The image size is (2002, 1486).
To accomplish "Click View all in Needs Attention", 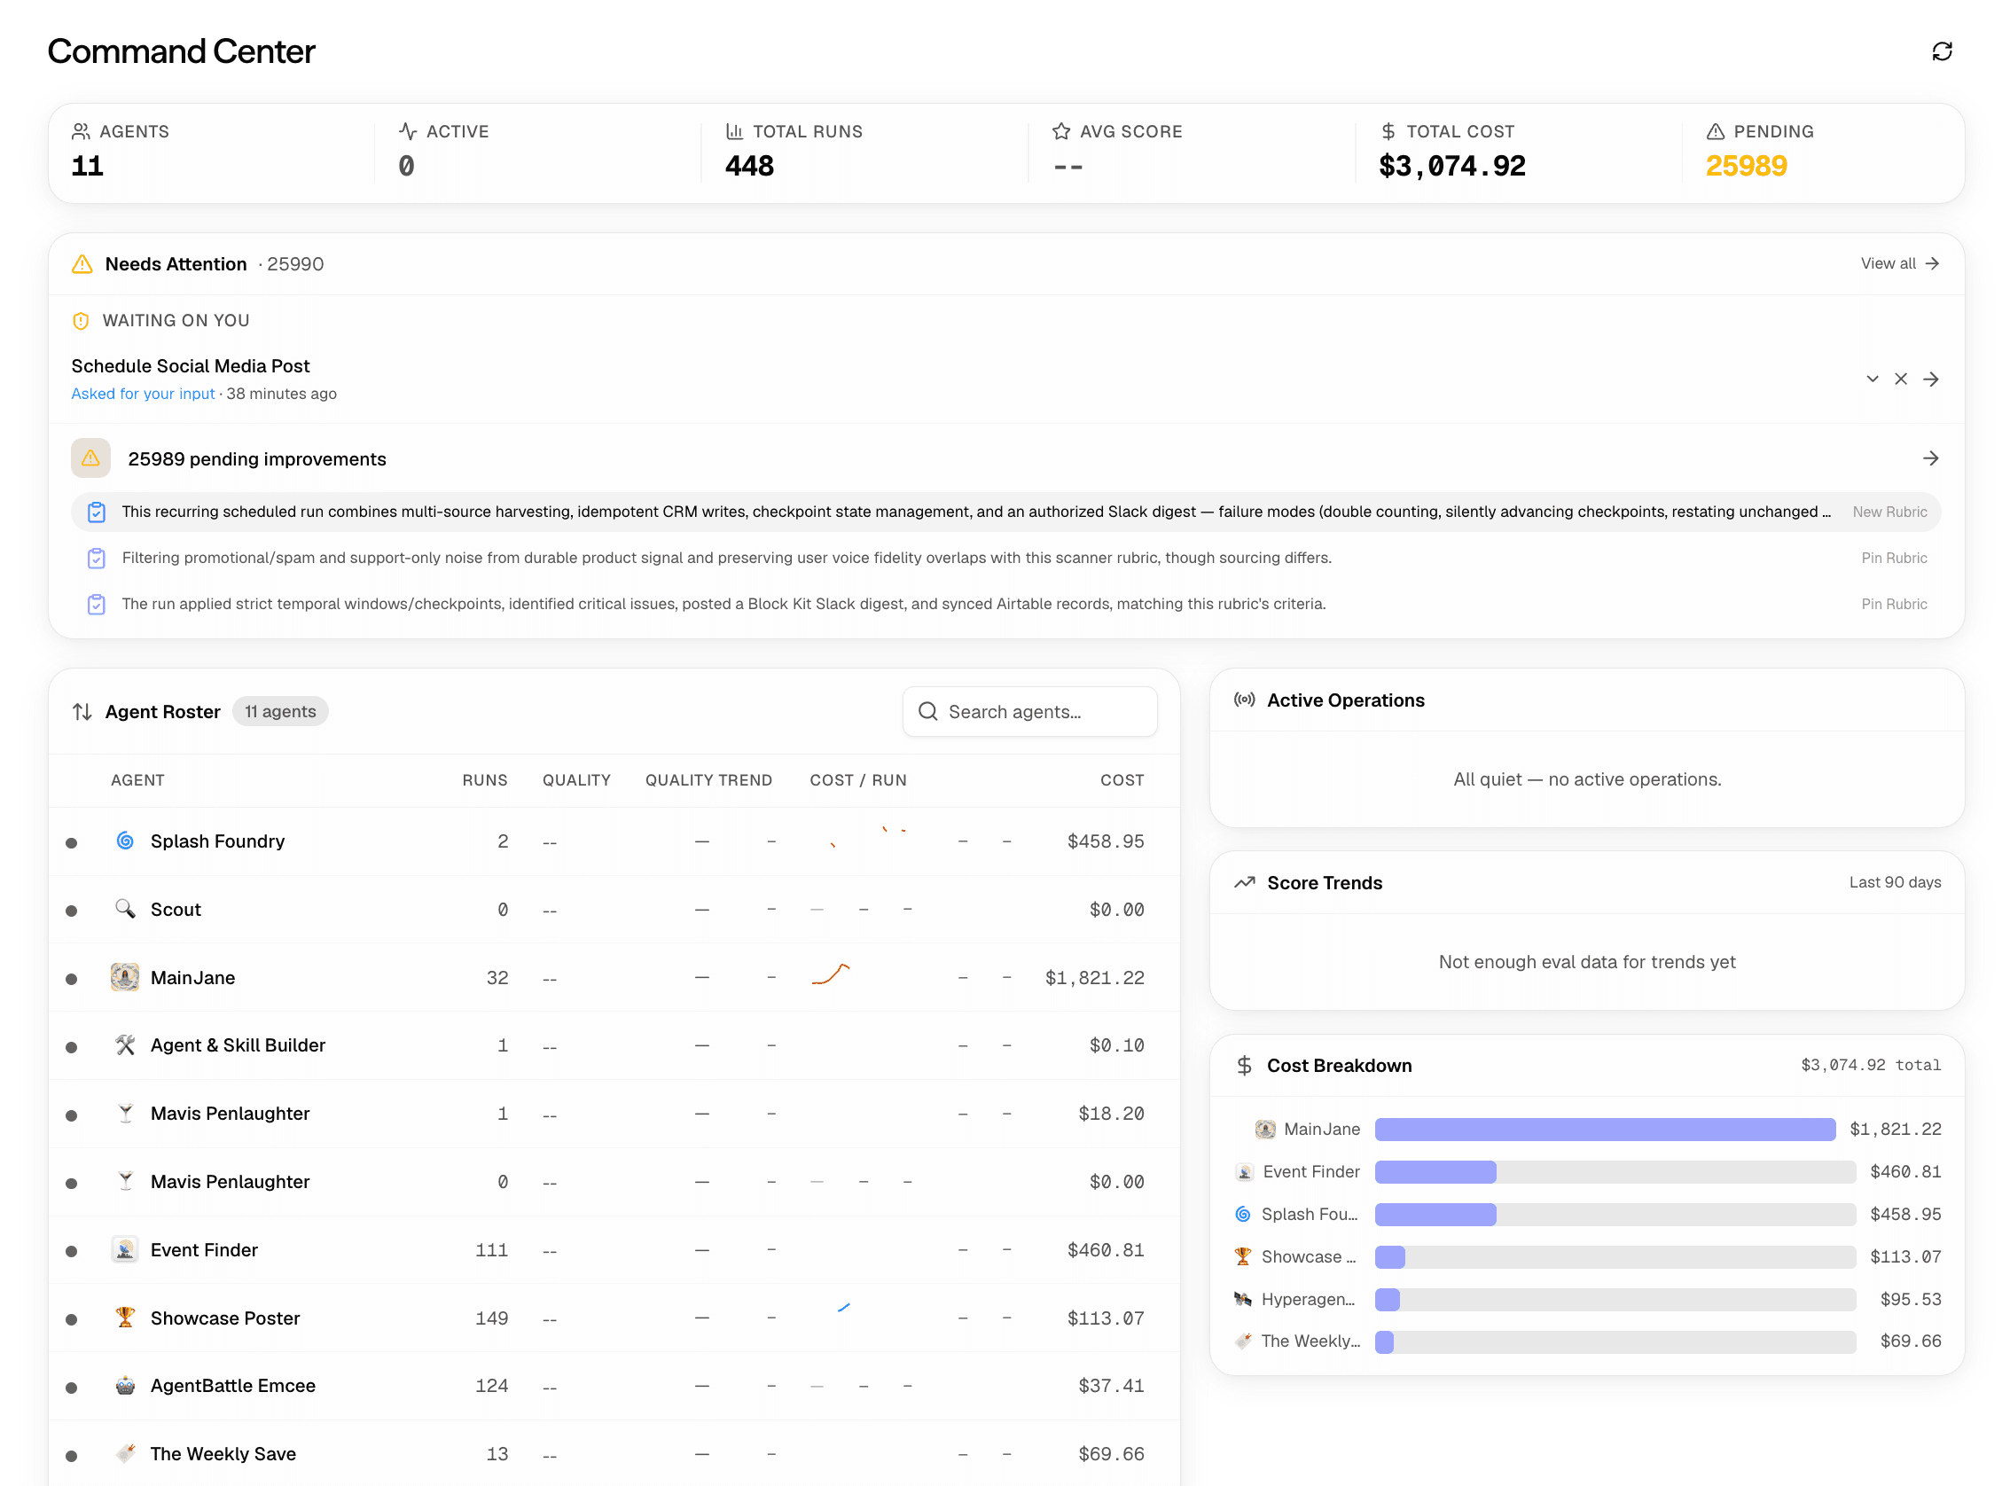I will (1898, 263).
